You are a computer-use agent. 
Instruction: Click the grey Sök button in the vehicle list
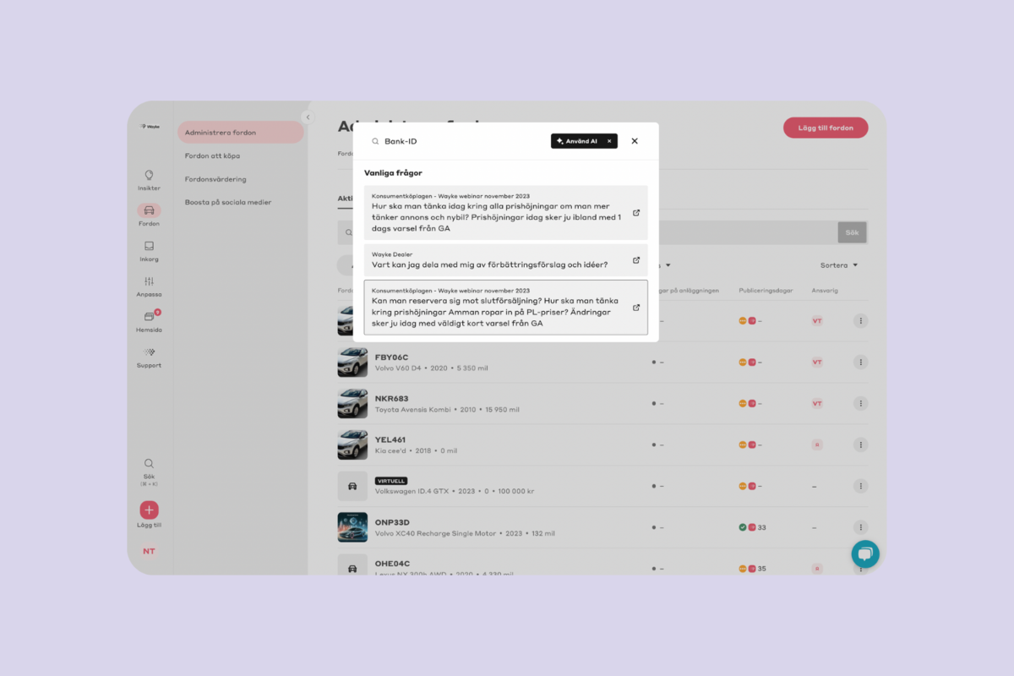(x=852, y=232)
